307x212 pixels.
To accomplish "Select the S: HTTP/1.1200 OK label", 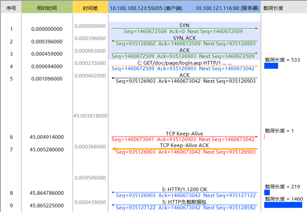I will click(185, 190).
